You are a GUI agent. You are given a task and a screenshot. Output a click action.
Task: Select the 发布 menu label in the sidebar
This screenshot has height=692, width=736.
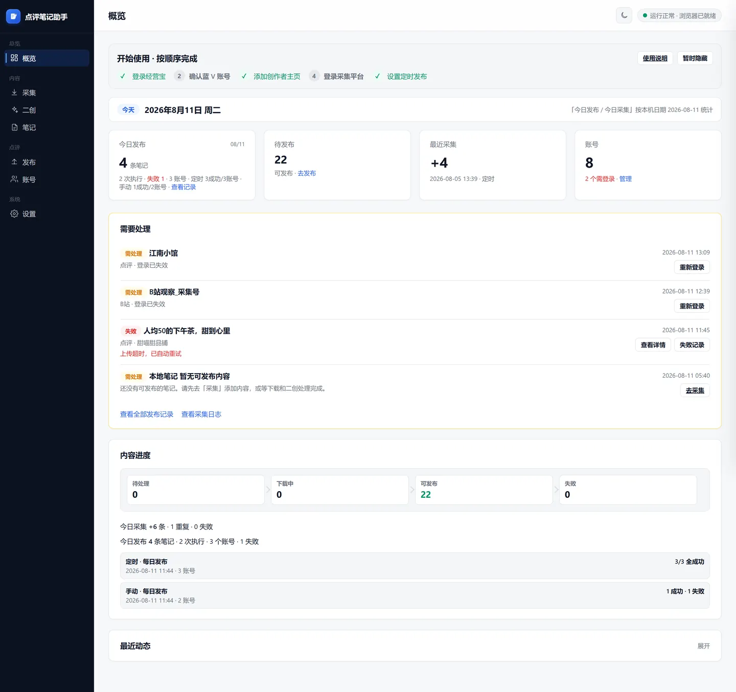coord(29,162)
